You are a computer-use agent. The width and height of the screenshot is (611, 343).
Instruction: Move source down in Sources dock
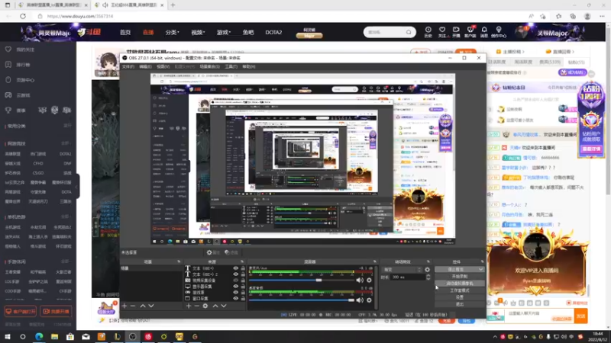tap(224, 306)
